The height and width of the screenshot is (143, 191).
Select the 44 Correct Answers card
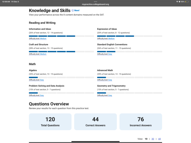tap(95, 122)
